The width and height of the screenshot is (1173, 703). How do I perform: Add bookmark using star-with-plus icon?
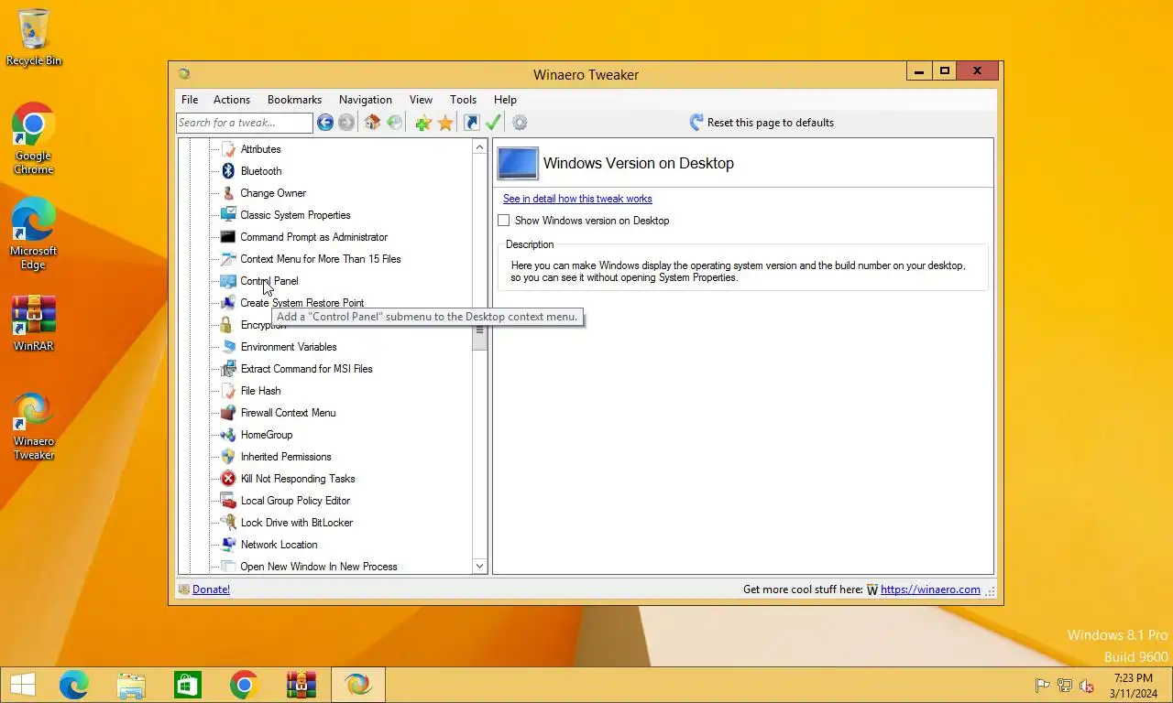click(422, 123)
